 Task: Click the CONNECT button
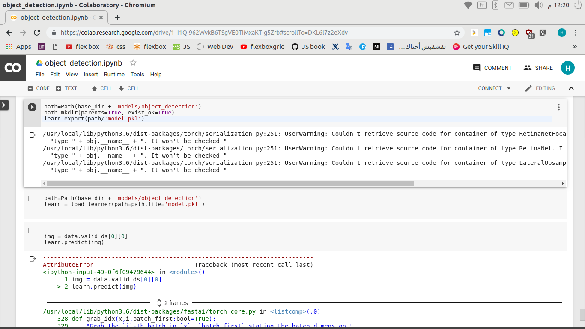(490, 88)
